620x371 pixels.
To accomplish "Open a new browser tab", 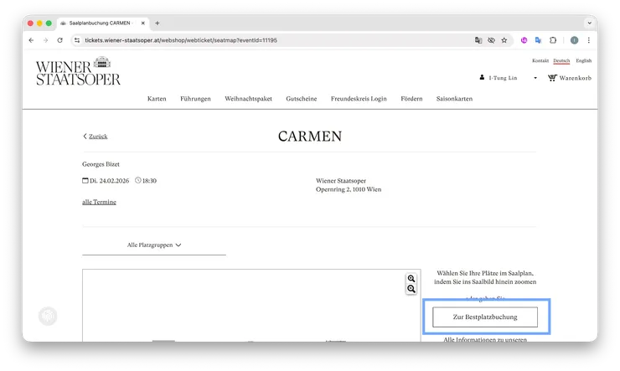I will click(x=157, y=23).
